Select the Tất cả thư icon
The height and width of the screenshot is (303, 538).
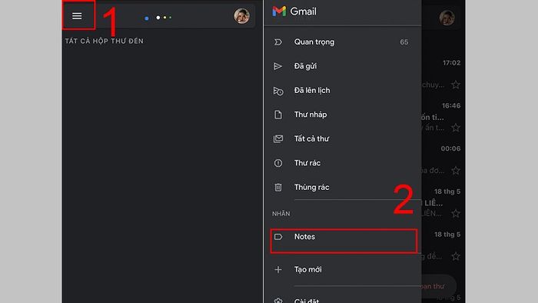[x=278, y=138]
